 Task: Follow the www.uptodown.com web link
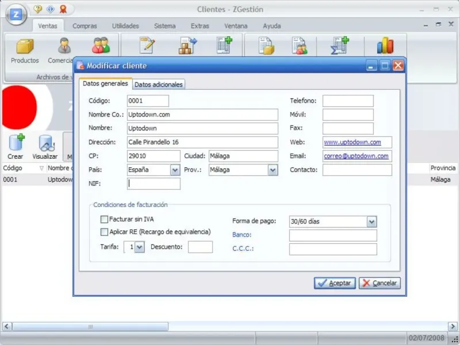point(352,142)
